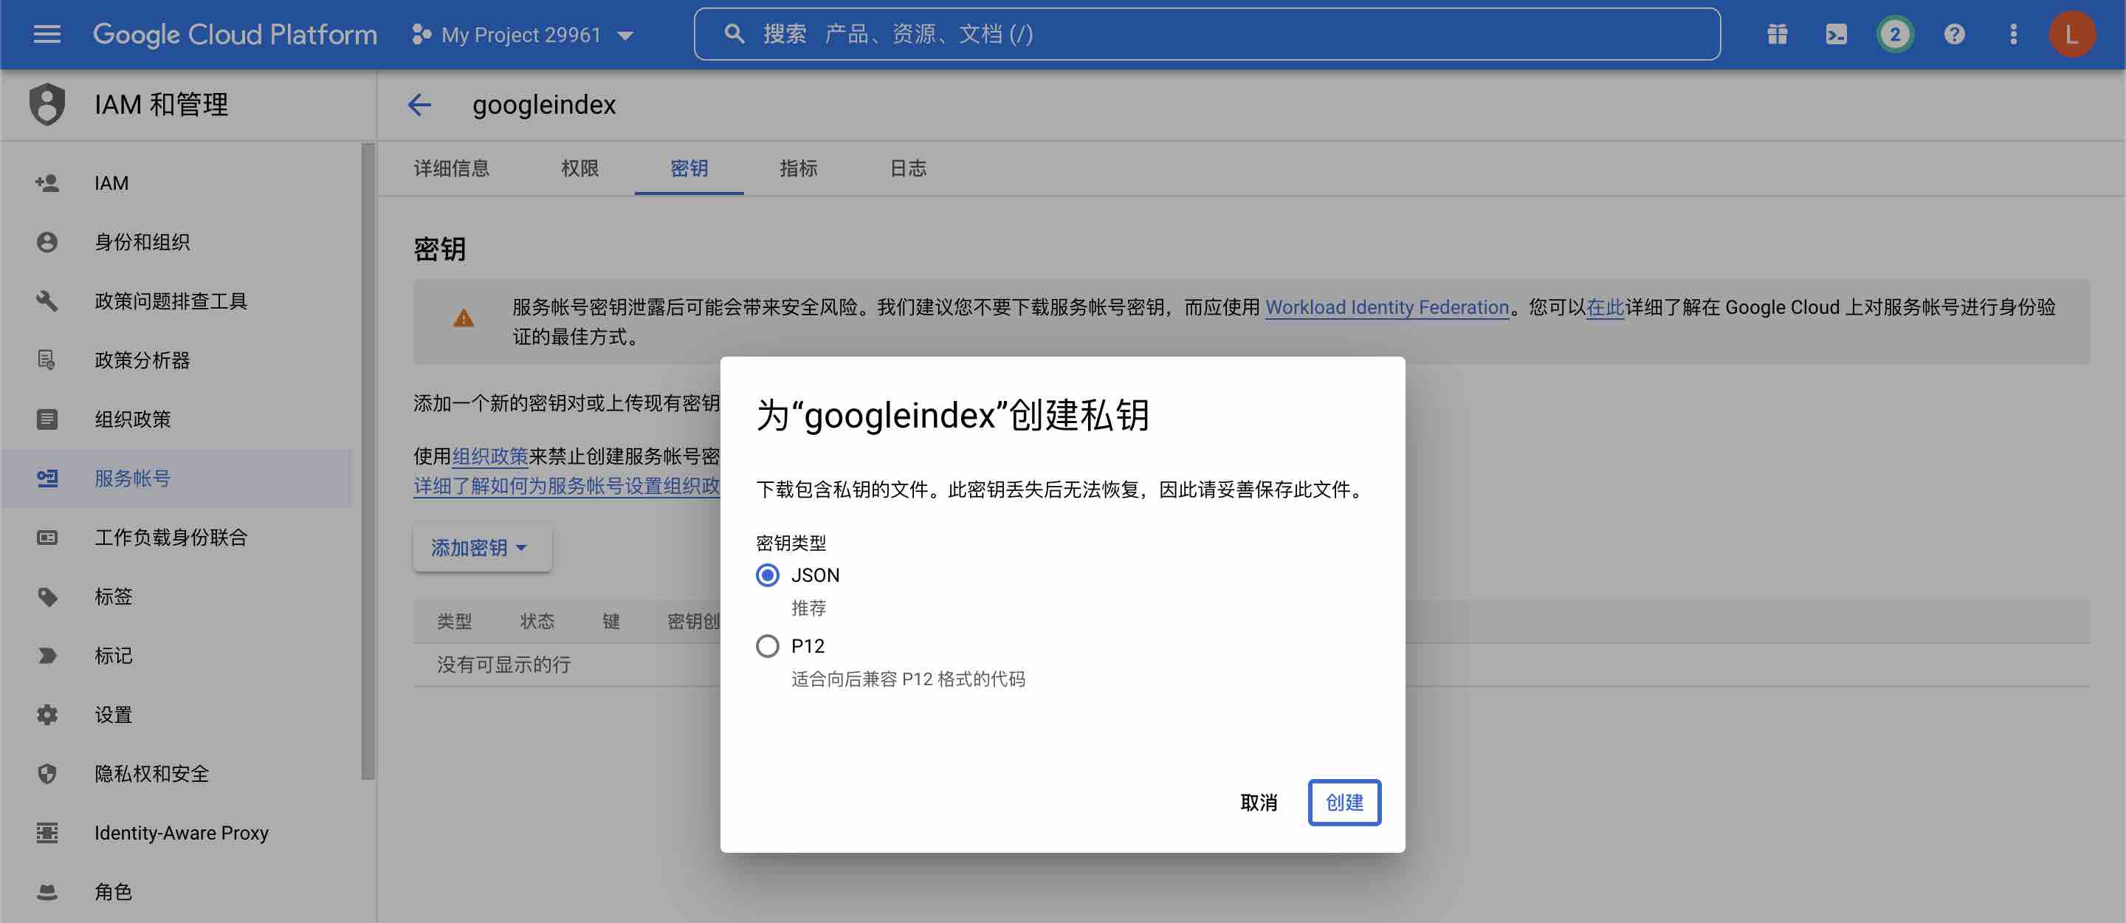Select the JSON key type radio
Screen dimensions: 2126x923
tap(768, 574)
